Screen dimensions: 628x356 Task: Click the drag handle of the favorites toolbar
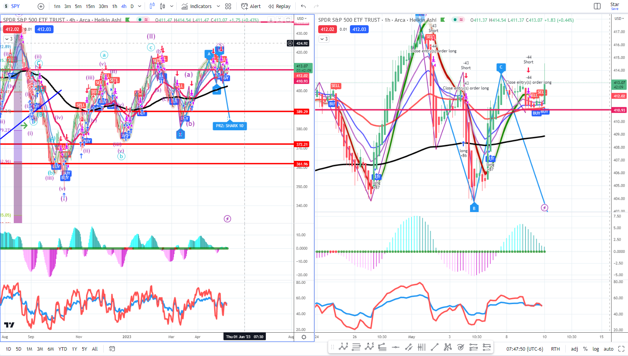coord(332,347)
